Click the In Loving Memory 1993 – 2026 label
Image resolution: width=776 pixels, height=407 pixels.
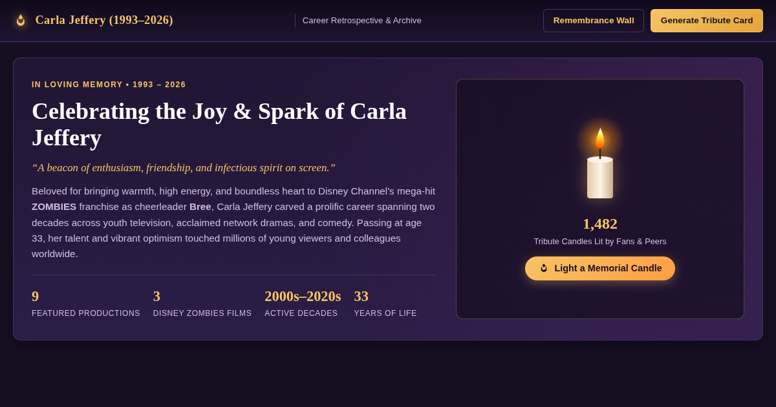click(x=109, y=85)
